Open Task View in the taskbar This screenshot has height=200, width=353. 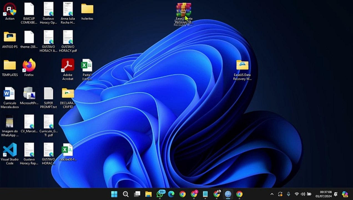tap(137, 194)
